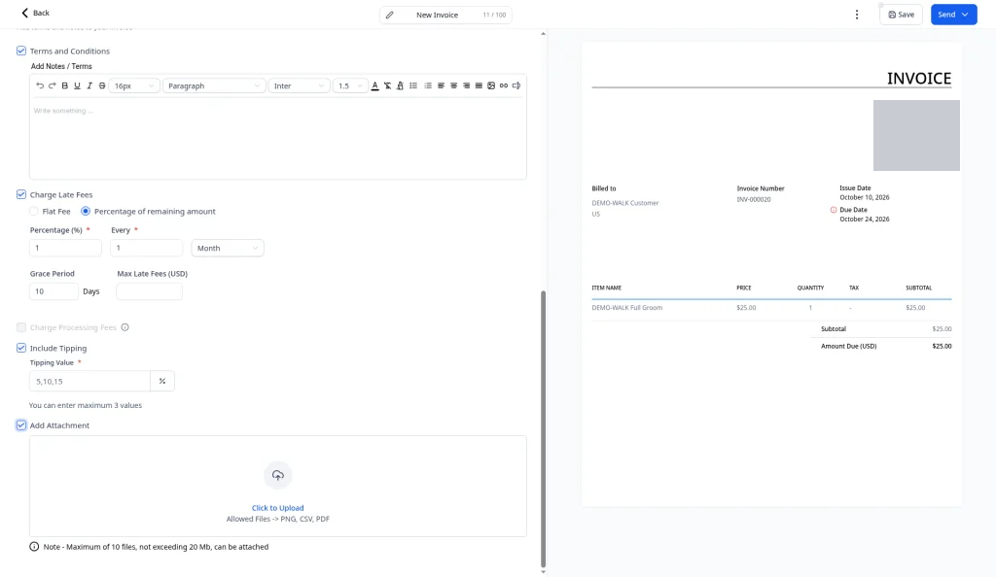Insert a numbered list
The height and width of the screenshot is (577, 996).
click(x=428, y=85)
